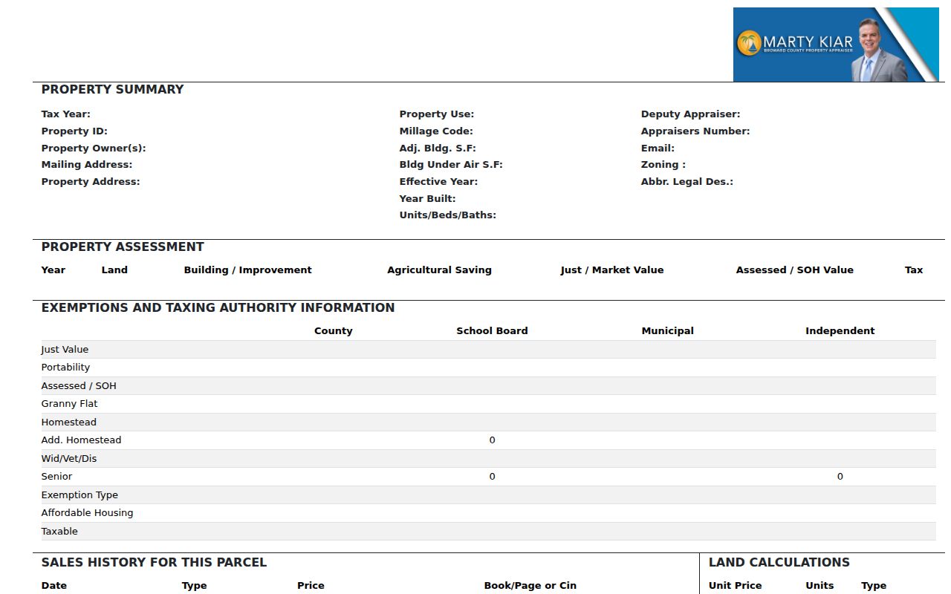Viewport: 951px width, 594px height.
Task: Click the Property ID label
Action: coord(74,131)
